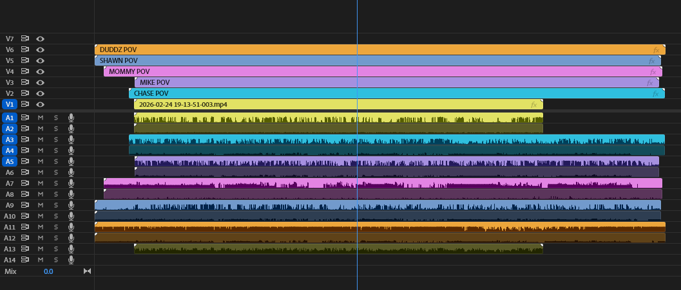The width and height of the screenshot is (681, 290).
Task: Enable voice-over record on track A14
Action: click(x=72, y=260)
